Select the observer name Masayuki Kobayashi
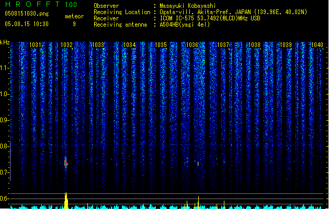 [x=188, y=6]
